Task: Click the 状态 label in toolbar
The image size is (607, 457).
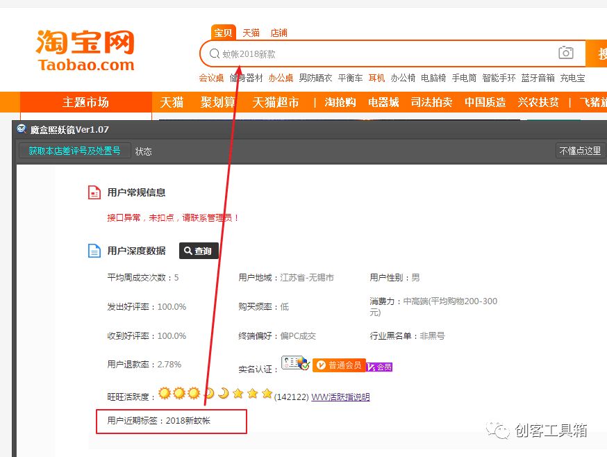Action: (x=143, y=151)
